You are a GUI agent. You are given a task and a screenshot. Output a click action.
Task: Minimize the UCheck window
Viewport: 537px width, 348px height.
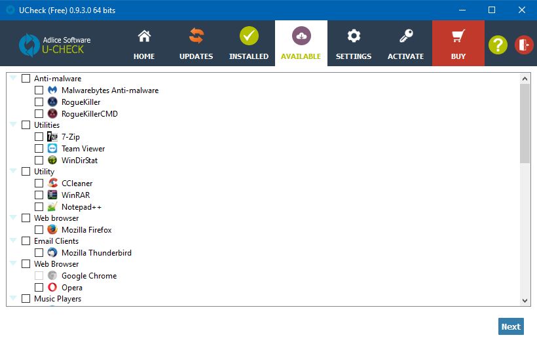pos(462,10)
